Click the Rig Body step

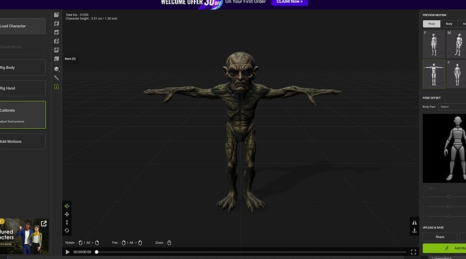[22, 67]
